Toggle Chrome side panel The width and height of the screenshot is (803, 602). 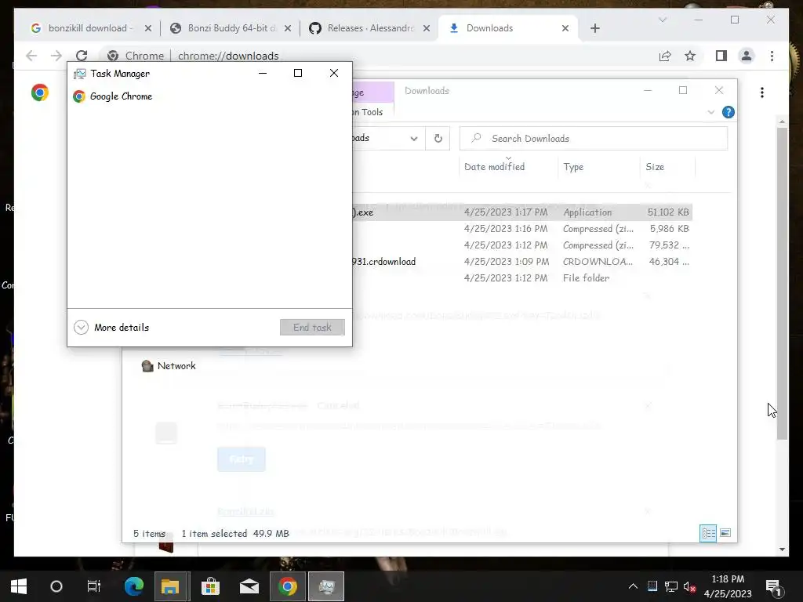click(x=721, y=56)
